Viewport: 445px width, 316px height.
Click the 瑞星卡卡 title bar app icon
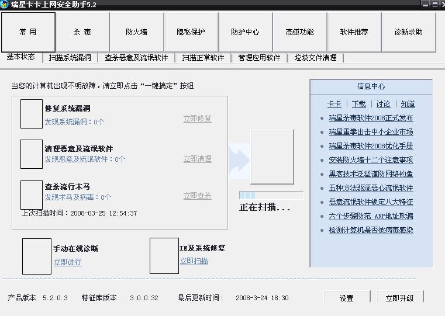pyautogui.click(x=4, y=5)
